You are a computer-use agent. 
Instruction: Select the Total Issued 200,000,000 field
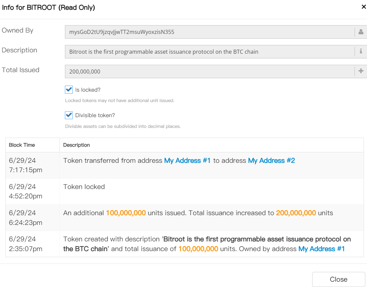click(209, 71)
